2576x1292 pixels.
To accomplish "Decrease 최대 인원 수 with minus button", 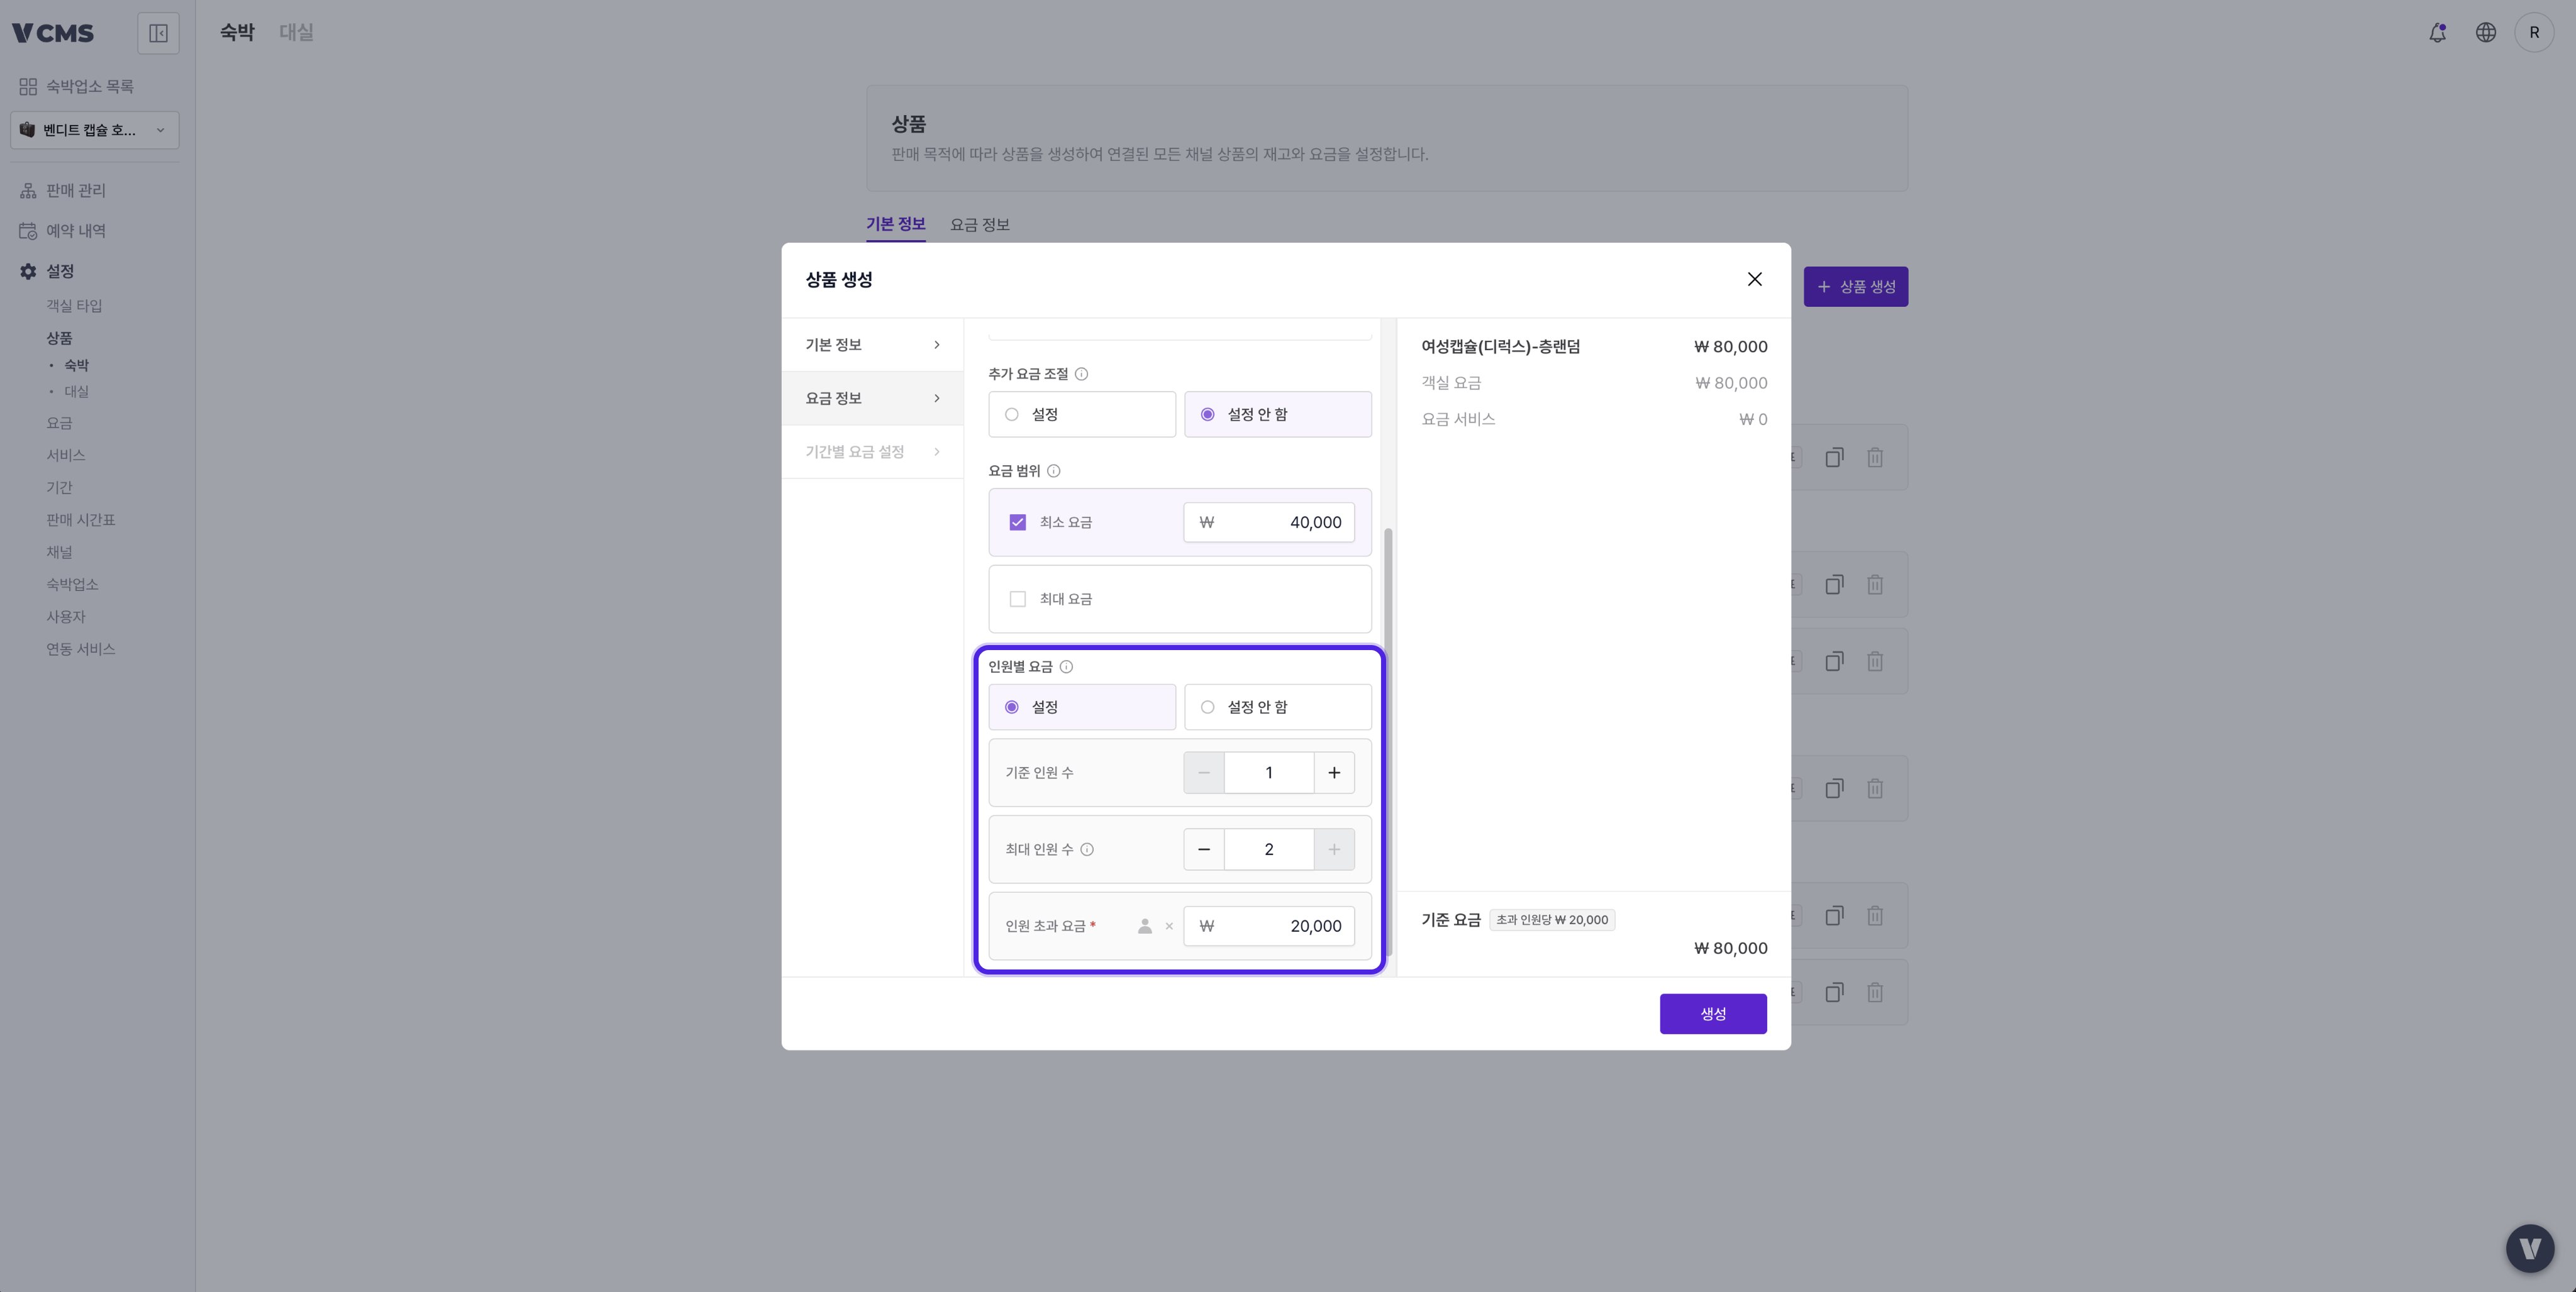I will click(1203, 850).
